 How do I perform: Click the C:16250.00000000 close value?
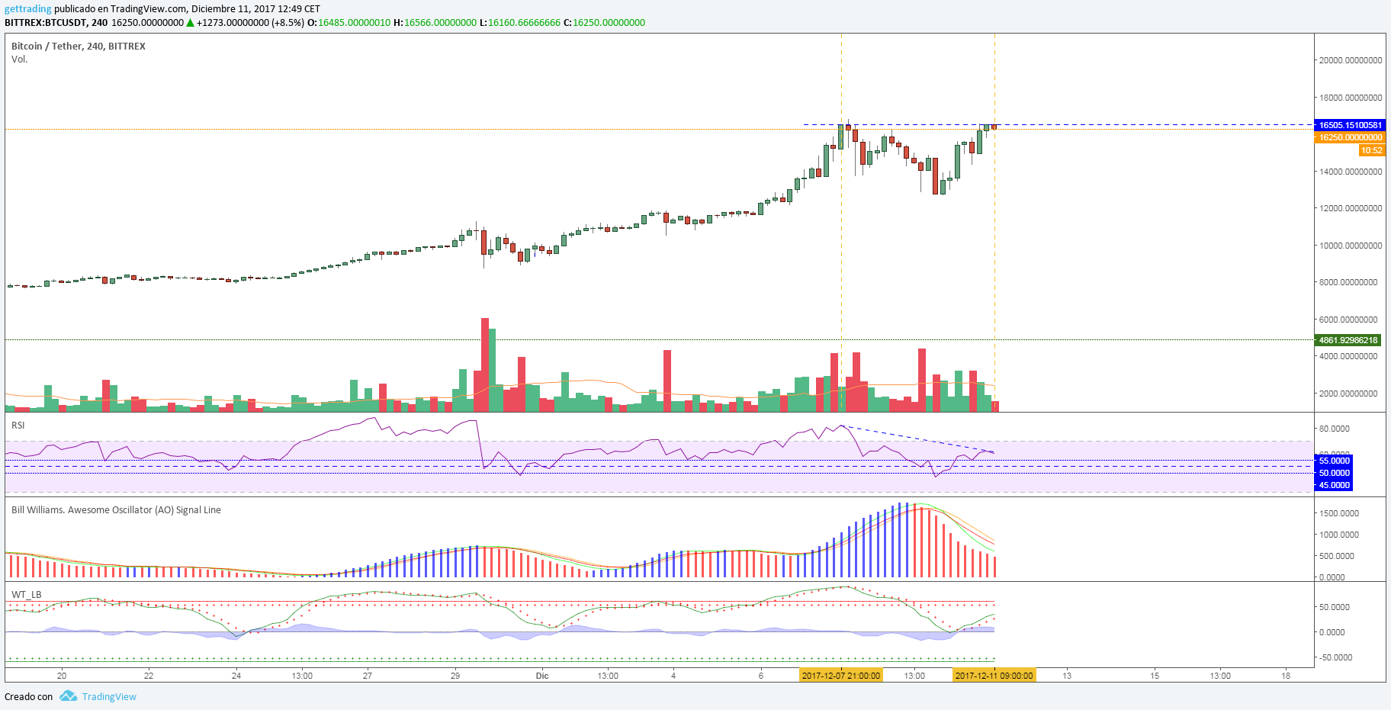click(604, 23)
